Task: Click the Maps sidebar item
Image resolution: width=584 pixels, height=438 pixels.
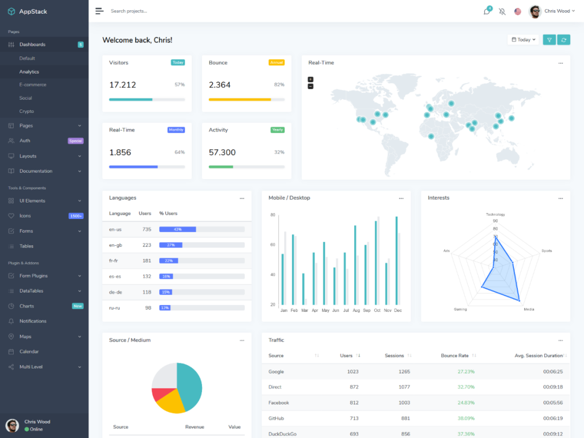Action: (x=44, y=336)
